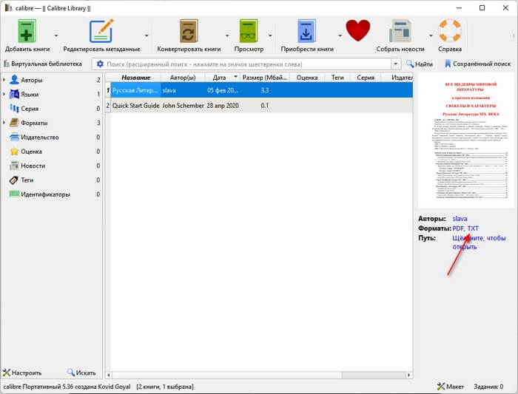Click the Identifiers barcode icon in sidebar
Image resolution: width=518 pixels, height=394 pixels.
point(14,194)
